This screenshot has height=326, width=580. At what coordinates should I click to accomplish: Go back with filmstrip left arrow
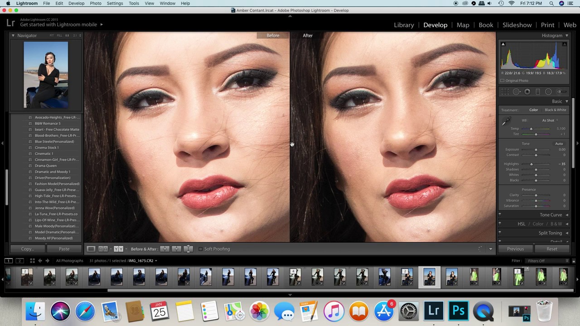(40, 261)
